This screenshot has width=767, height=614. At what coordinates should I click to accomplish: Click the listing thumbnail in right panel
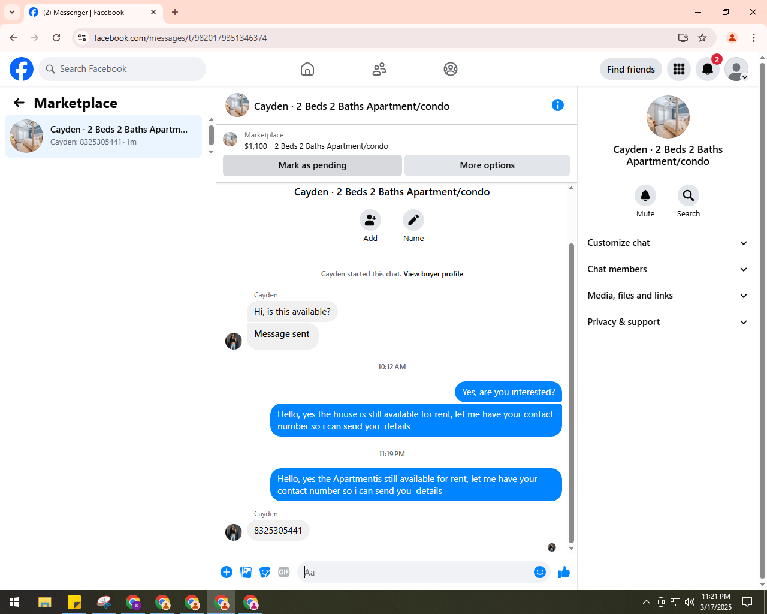(x=668, y=117)
